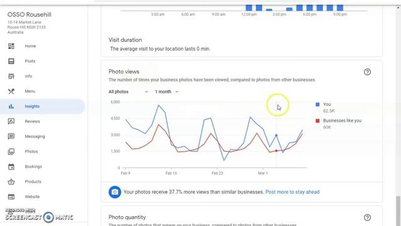Image resolution: width=401 pixels, height=226 pixels.
Task: Follow the Post more to stay ahead link
Action: 293,192
